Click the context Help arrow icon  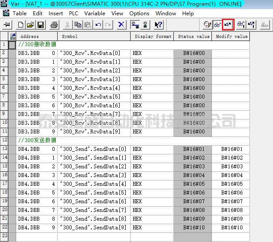click(x=158, y=25)
